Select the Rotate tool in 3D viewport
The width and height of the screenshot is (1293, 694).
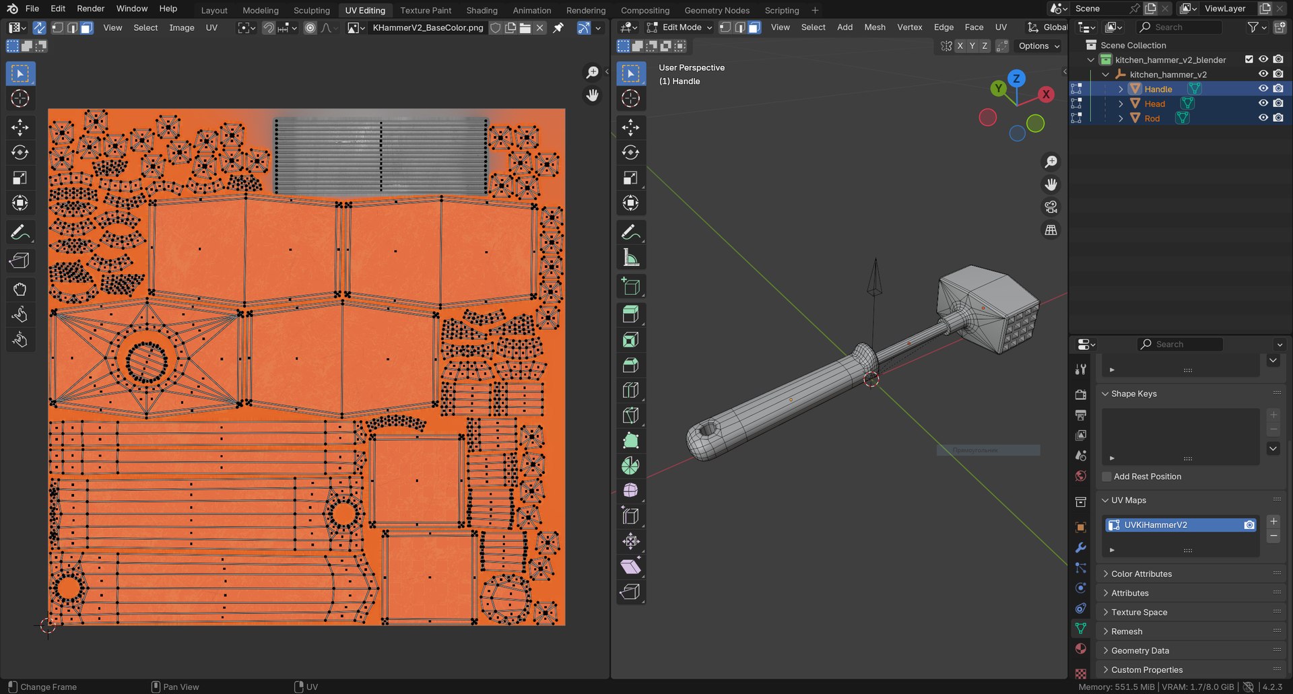point(631,153)
